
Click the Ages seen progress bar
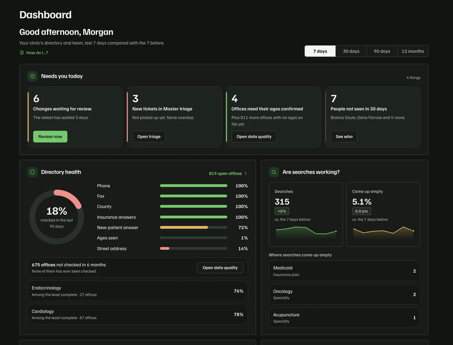pyautogui.click(x=194, y=238)
